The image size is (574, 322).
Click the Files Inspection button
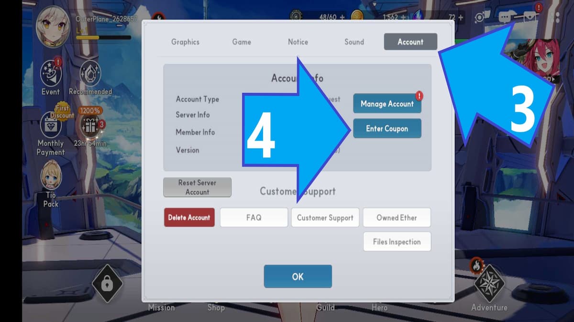(x=397, y=242)
